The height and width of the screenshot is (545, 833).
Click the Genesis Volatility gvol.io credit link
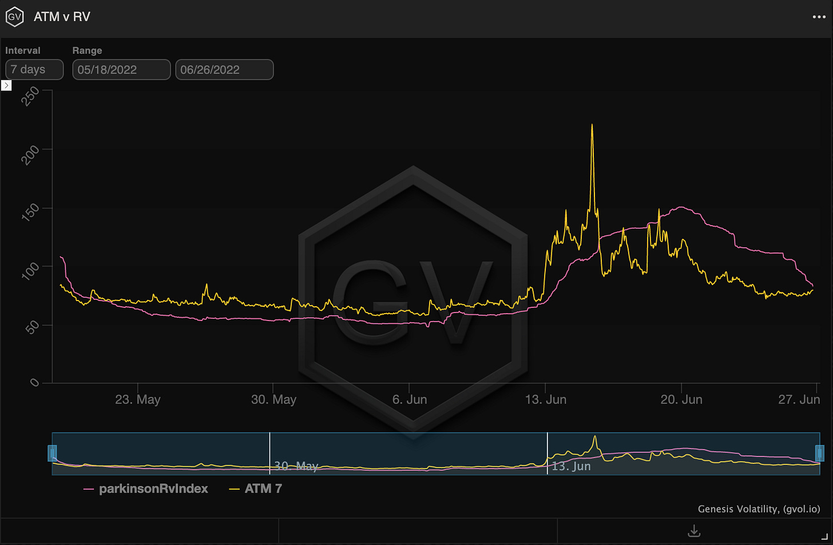click(x=759, y=508)
